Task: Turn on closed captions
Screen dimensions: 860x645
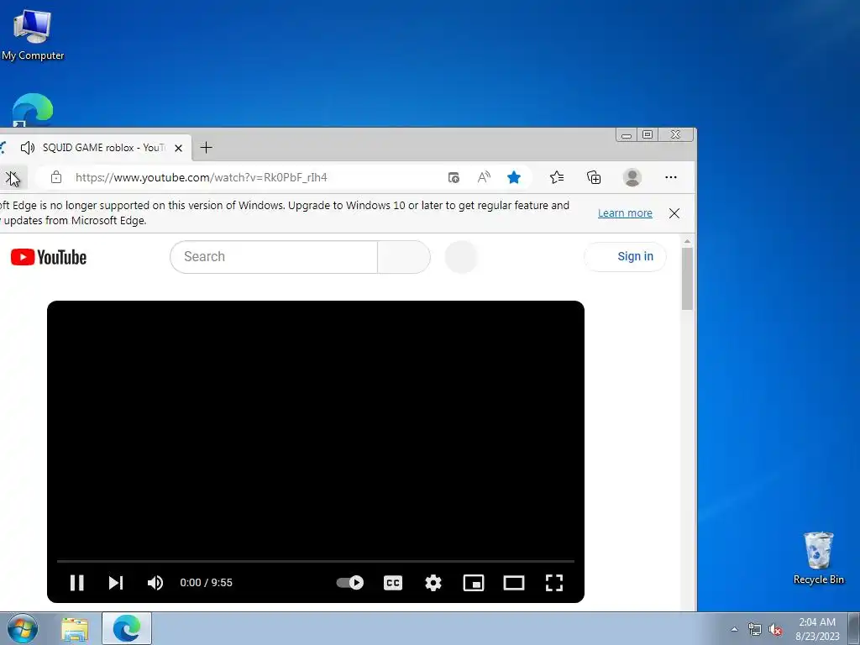Action: click(x=393, y=583)
